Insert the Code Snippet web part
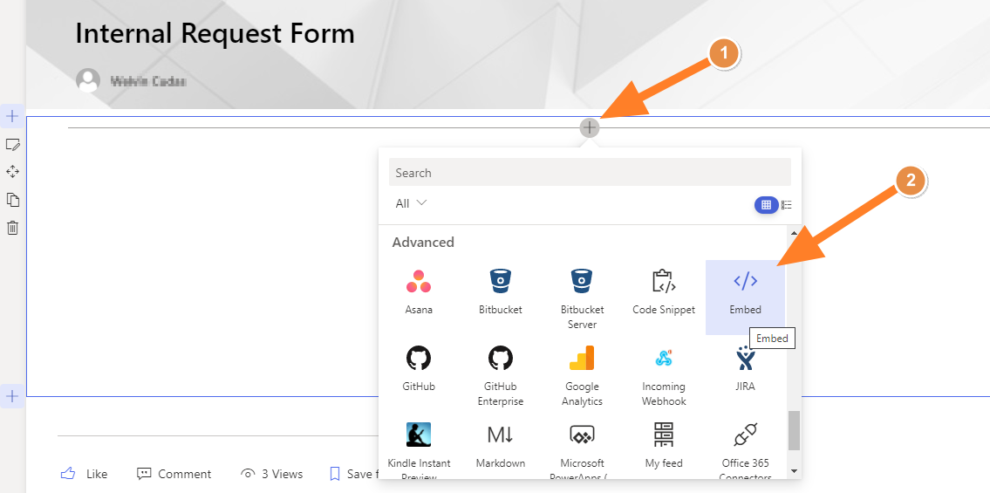 pos(664,294)
